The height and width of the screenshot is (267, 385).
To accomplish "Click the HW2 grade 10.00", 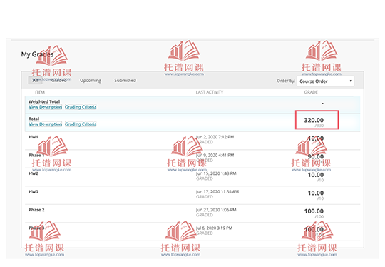I will tap(316, 175).
